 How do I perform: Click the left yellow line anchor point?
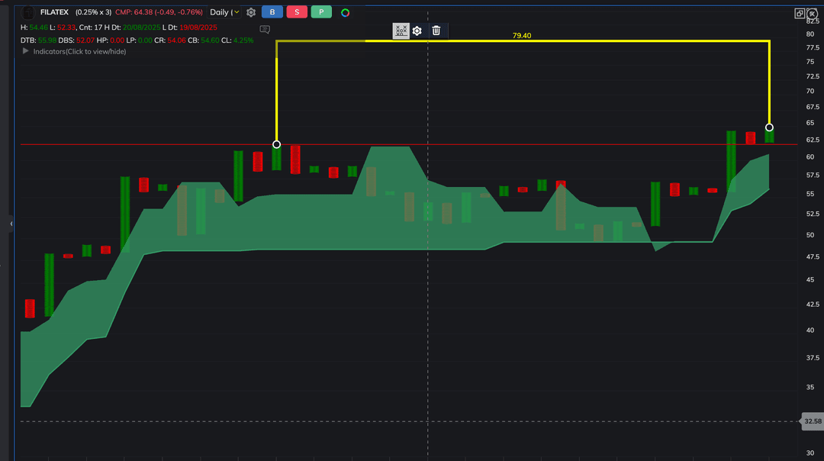pyautogui.click(x=276, y=144)
